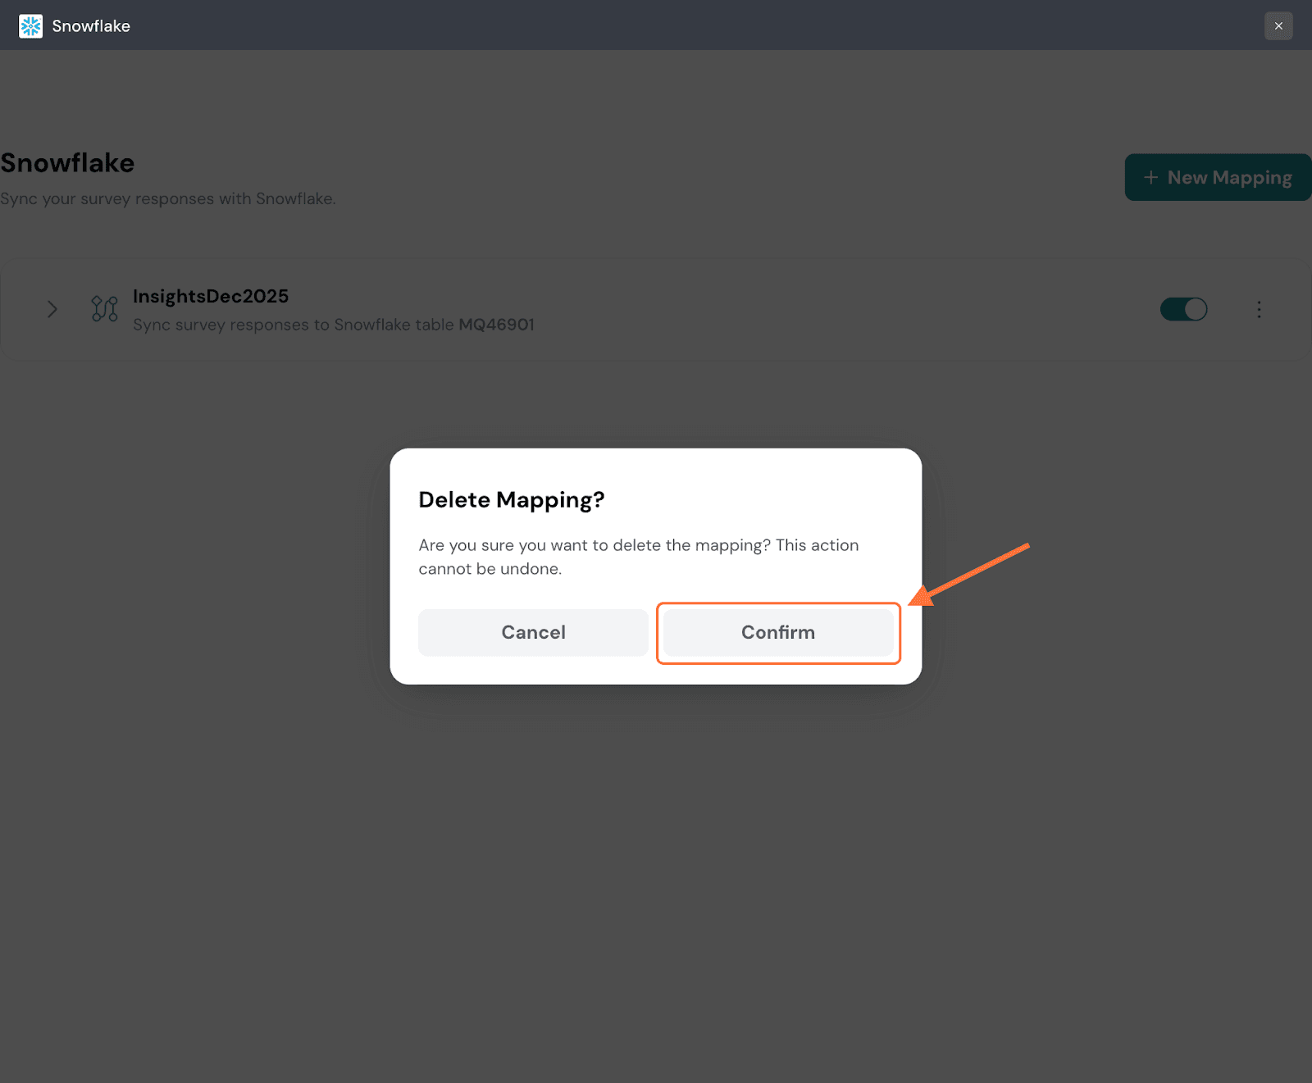Image resolution: width=1312 pixels, height=1083 pixels.
Task: Open the three-dot options menu for InsightsDec2025
Action: (1259, 309)
